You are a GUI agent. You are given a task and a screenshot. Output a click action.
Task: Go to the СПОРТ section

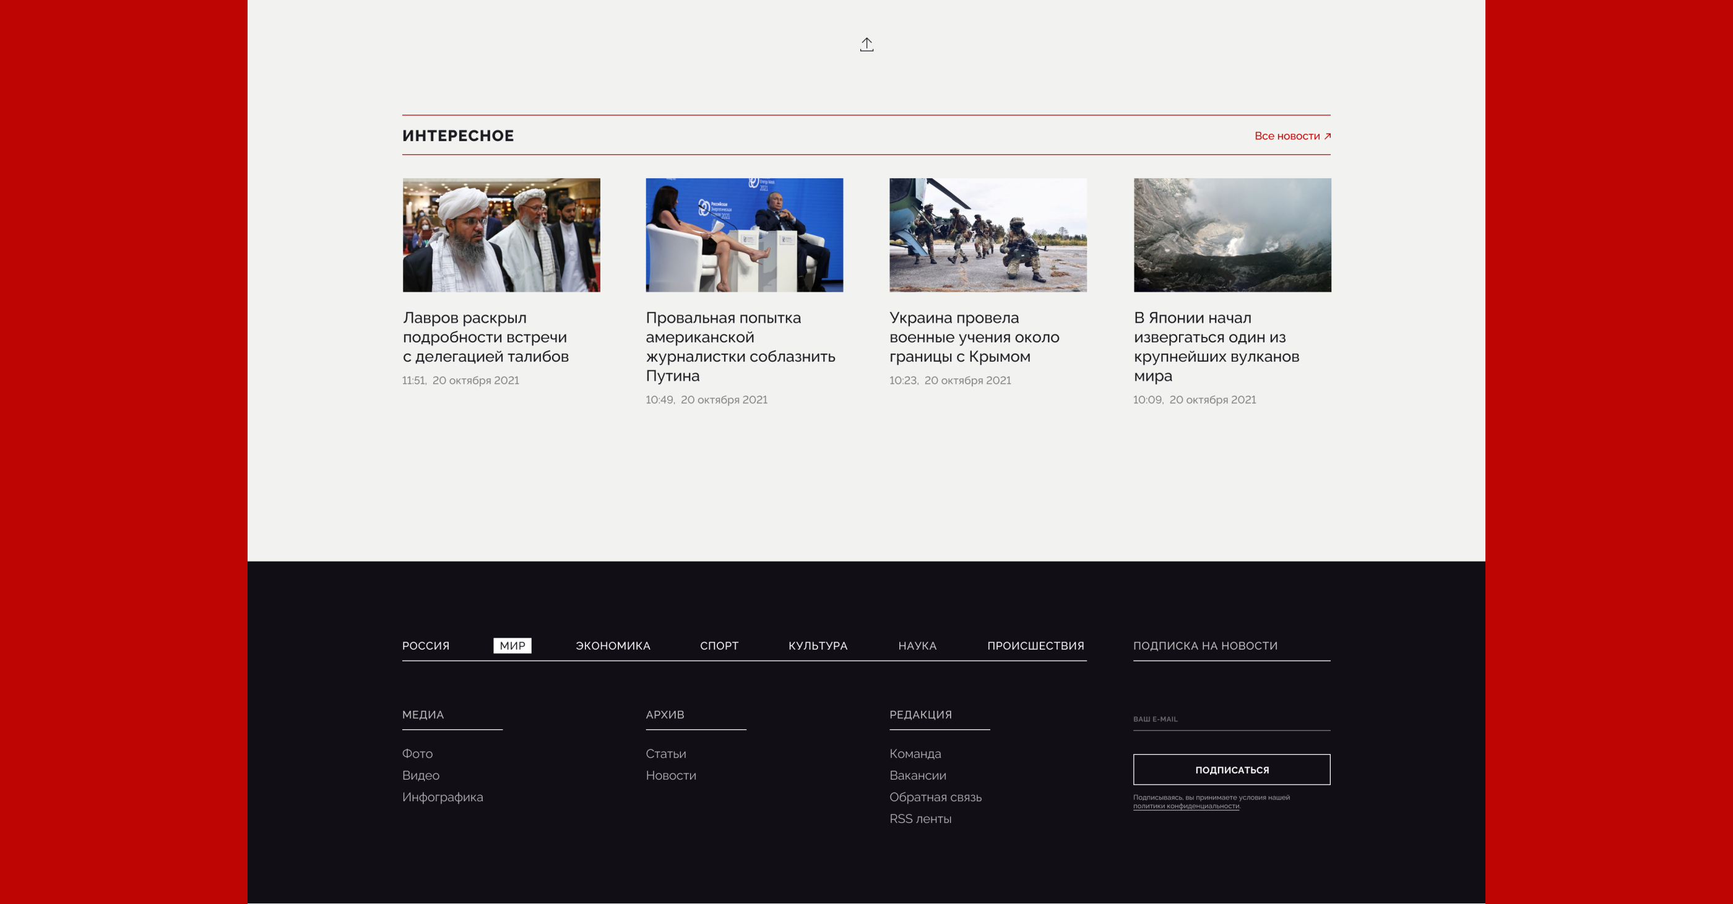pos(719,646)
